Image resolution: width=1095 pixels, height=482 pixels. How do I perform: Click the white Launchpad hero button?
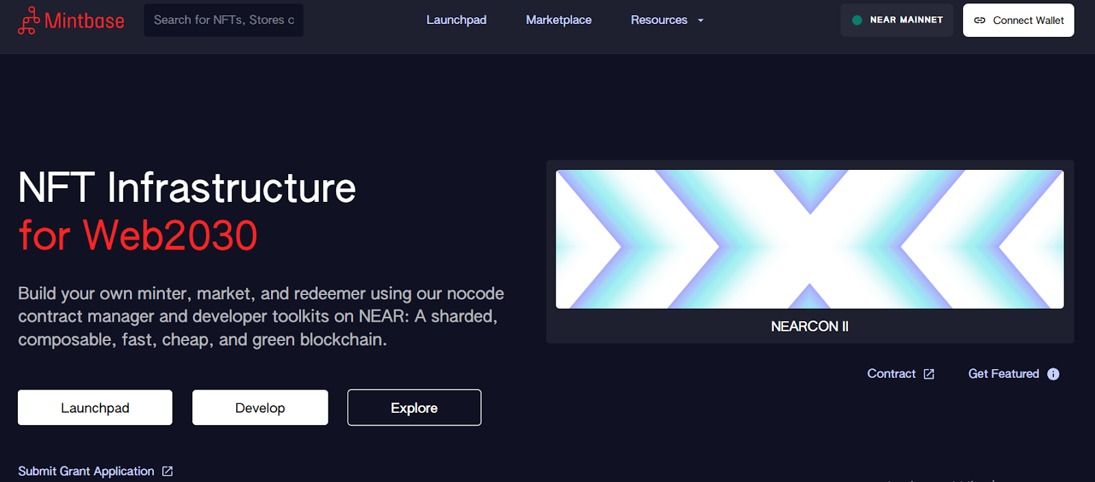click(95, 407)
